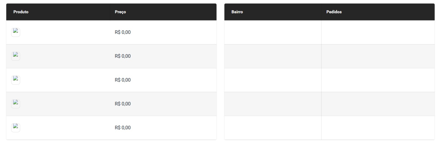
Task: Click the fourth row's broken product image
Action: click(x=15, y=104)
